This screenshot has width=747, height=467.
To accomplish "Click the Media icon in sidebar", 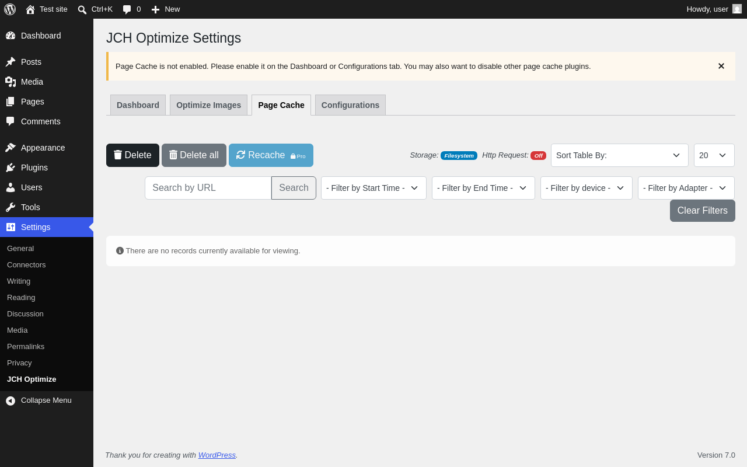I will (11, 82).
